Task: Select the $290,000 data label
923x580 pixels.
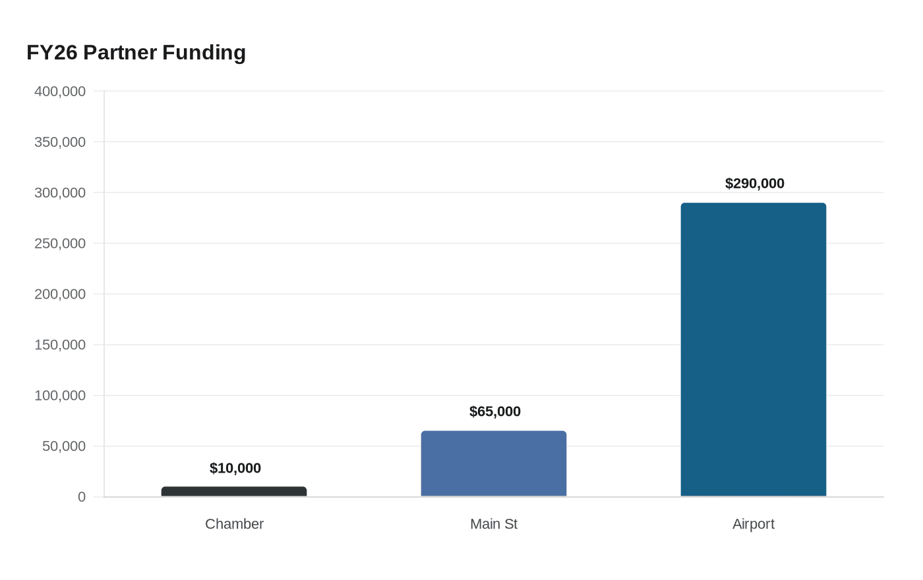Action: [755, 183]
